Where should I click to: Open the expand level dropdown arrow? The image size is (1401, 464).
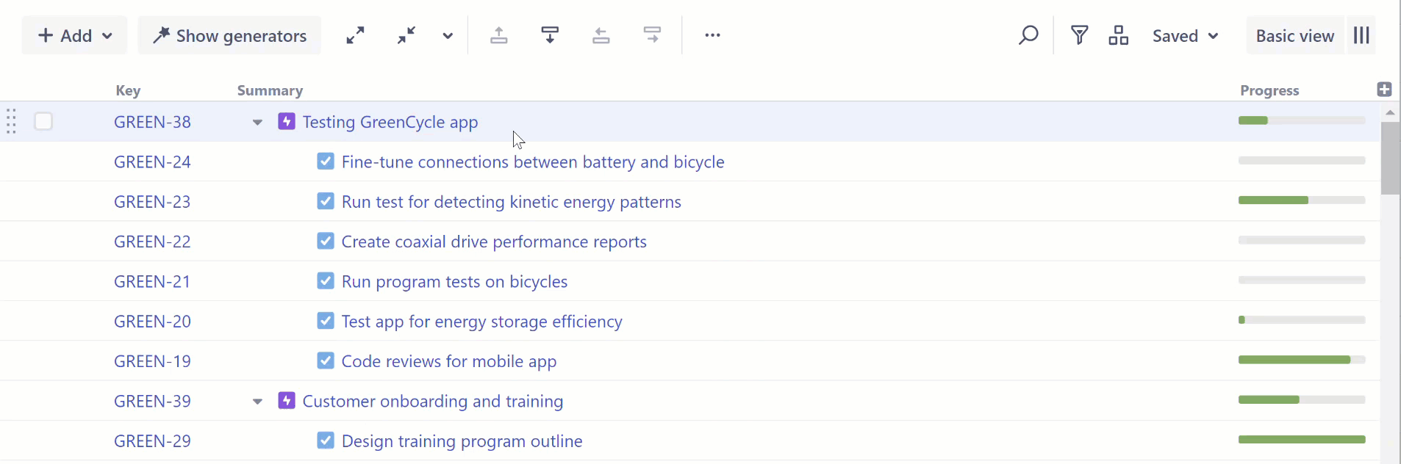[x=448, y=36]
